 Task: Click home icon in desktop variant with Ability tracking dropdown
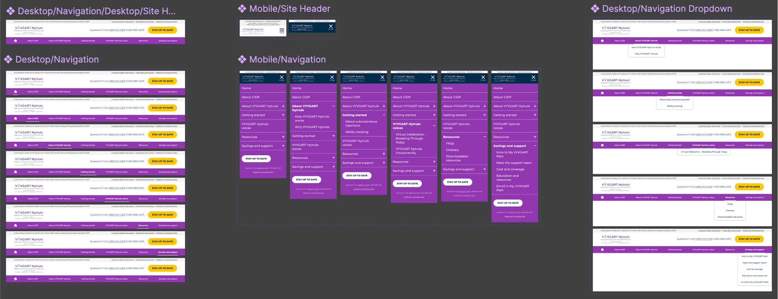(602, 93)
